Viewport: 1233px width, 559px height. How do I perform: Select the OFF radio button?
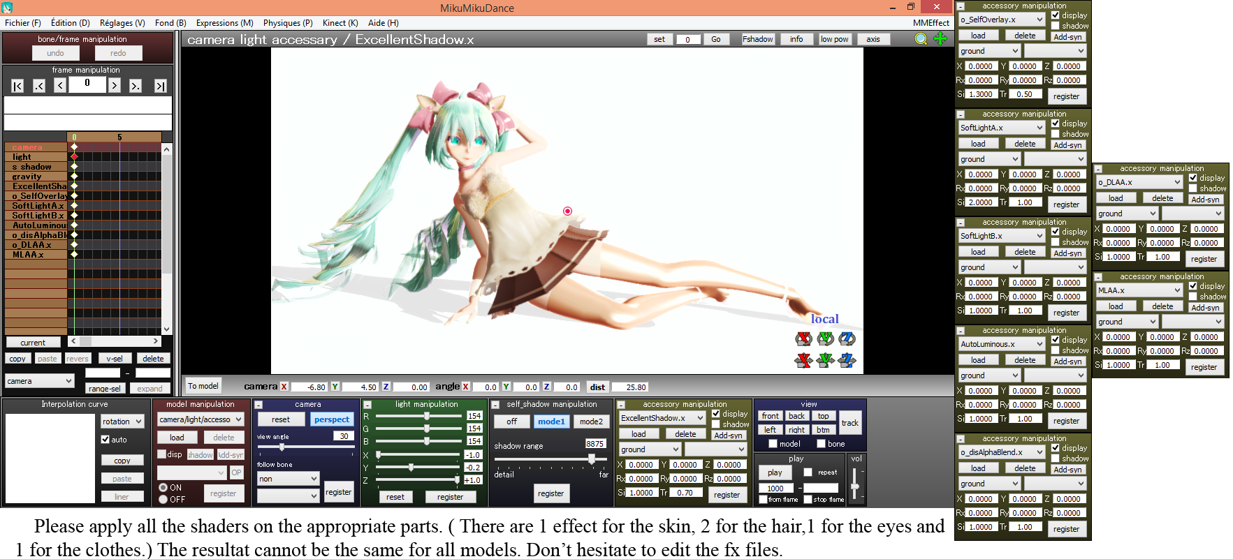point(163,499)
